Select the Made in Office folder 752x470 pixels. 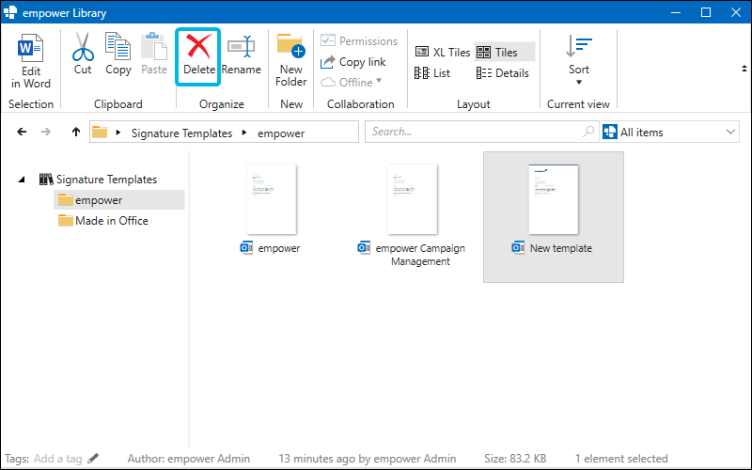(x=103, y=221)
